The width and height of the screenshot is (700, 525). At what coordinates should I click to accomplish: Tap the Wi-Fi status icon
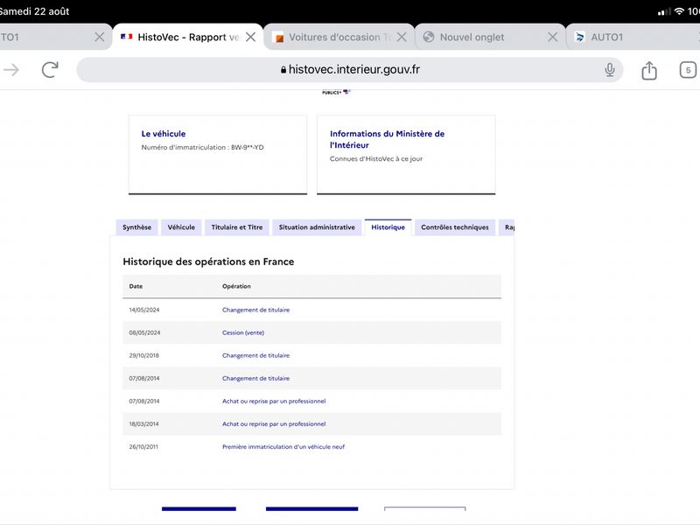pyautogui.click(x=679, y=11)
